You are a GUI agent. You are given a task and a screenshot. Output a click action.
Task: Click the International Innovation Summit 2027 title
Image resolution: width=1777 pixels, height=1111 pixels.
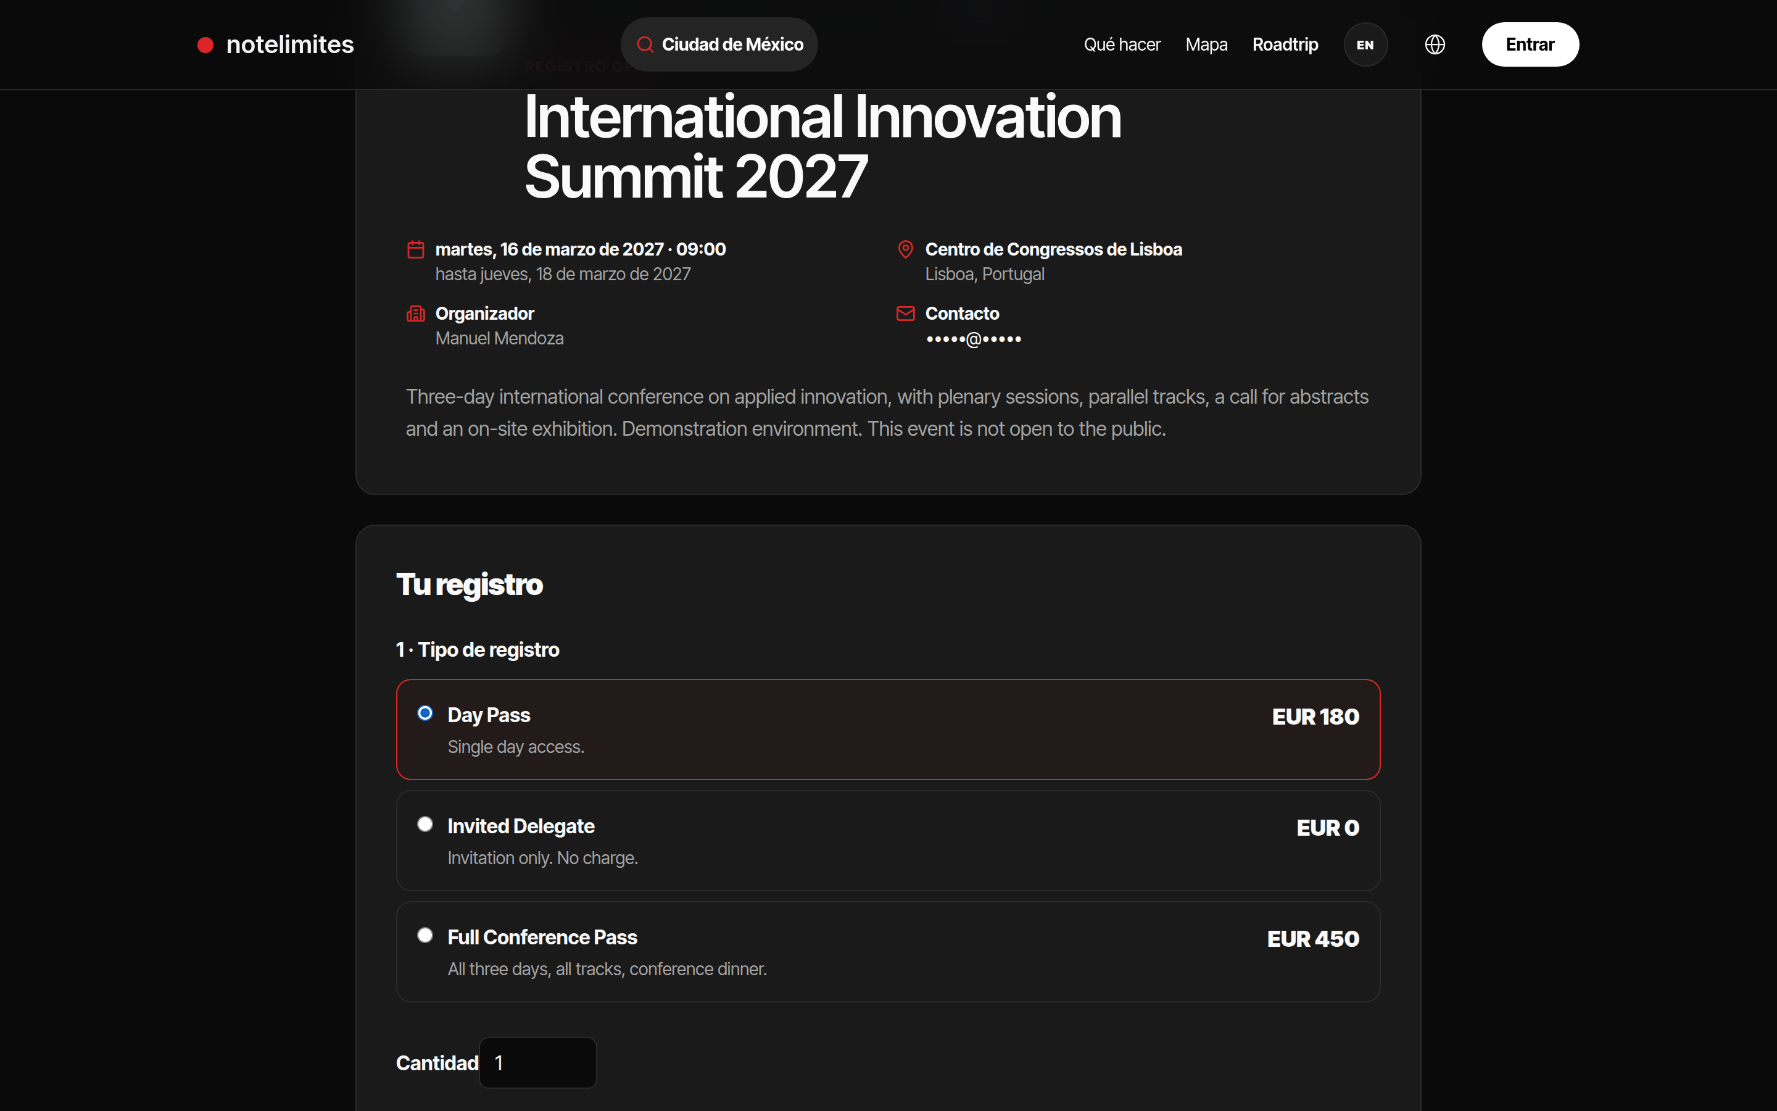coord(822,146)
